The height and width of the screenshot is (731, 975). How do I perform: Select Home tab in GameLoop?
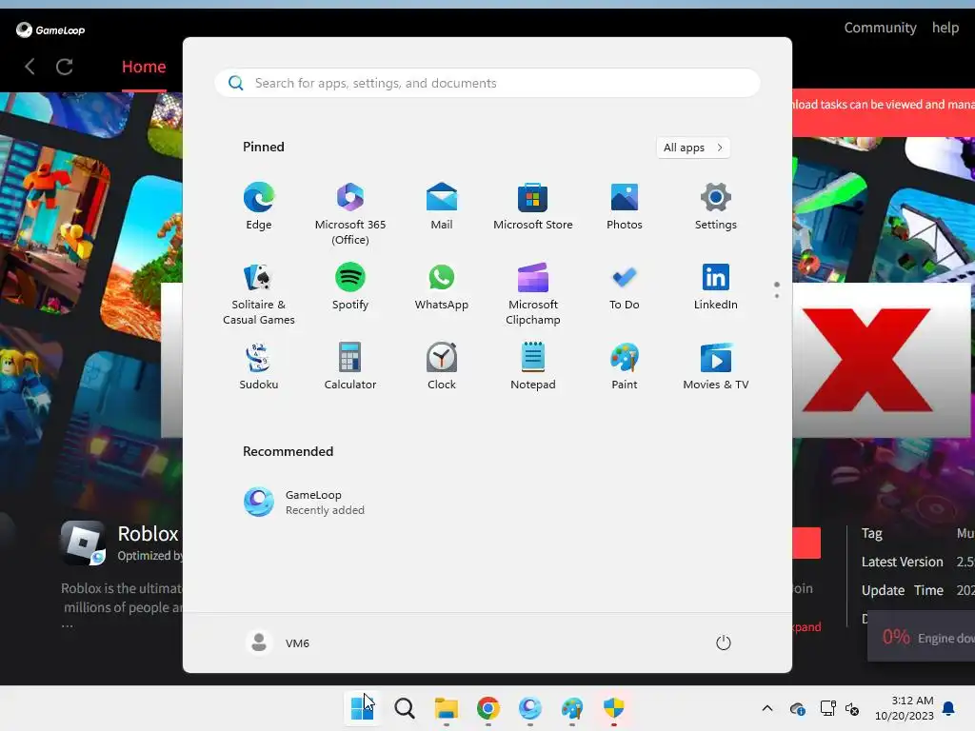[x=144, y=67]
